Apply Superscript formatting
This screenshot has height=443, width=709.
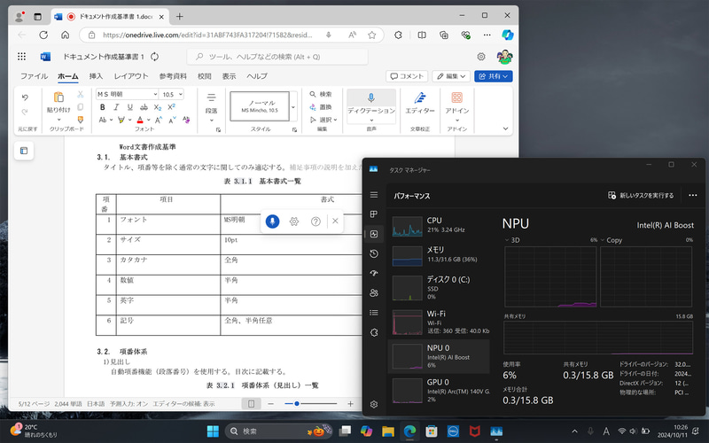click(171, 107)
